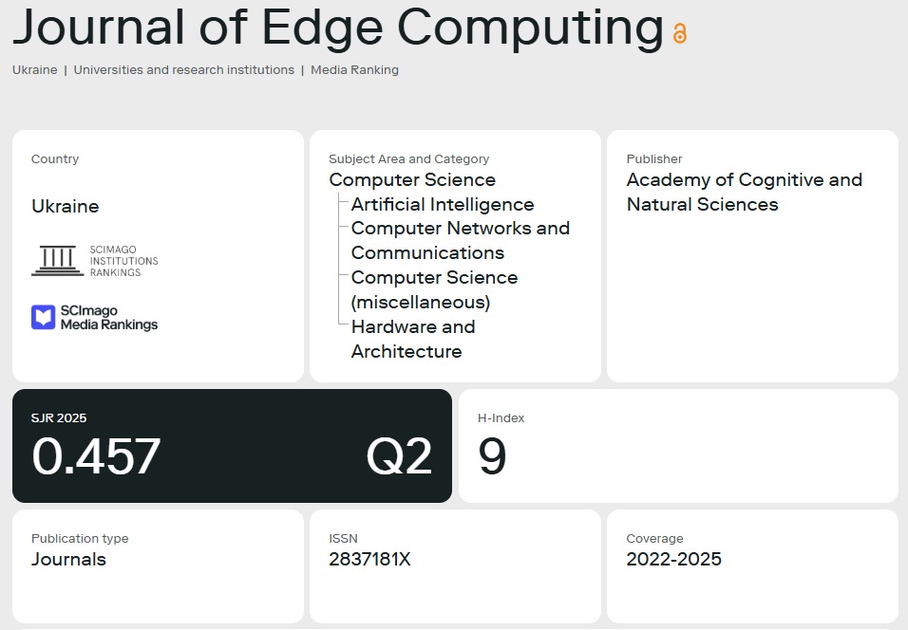
Task: Click the H-Index value 9
Action: point(492,456)
